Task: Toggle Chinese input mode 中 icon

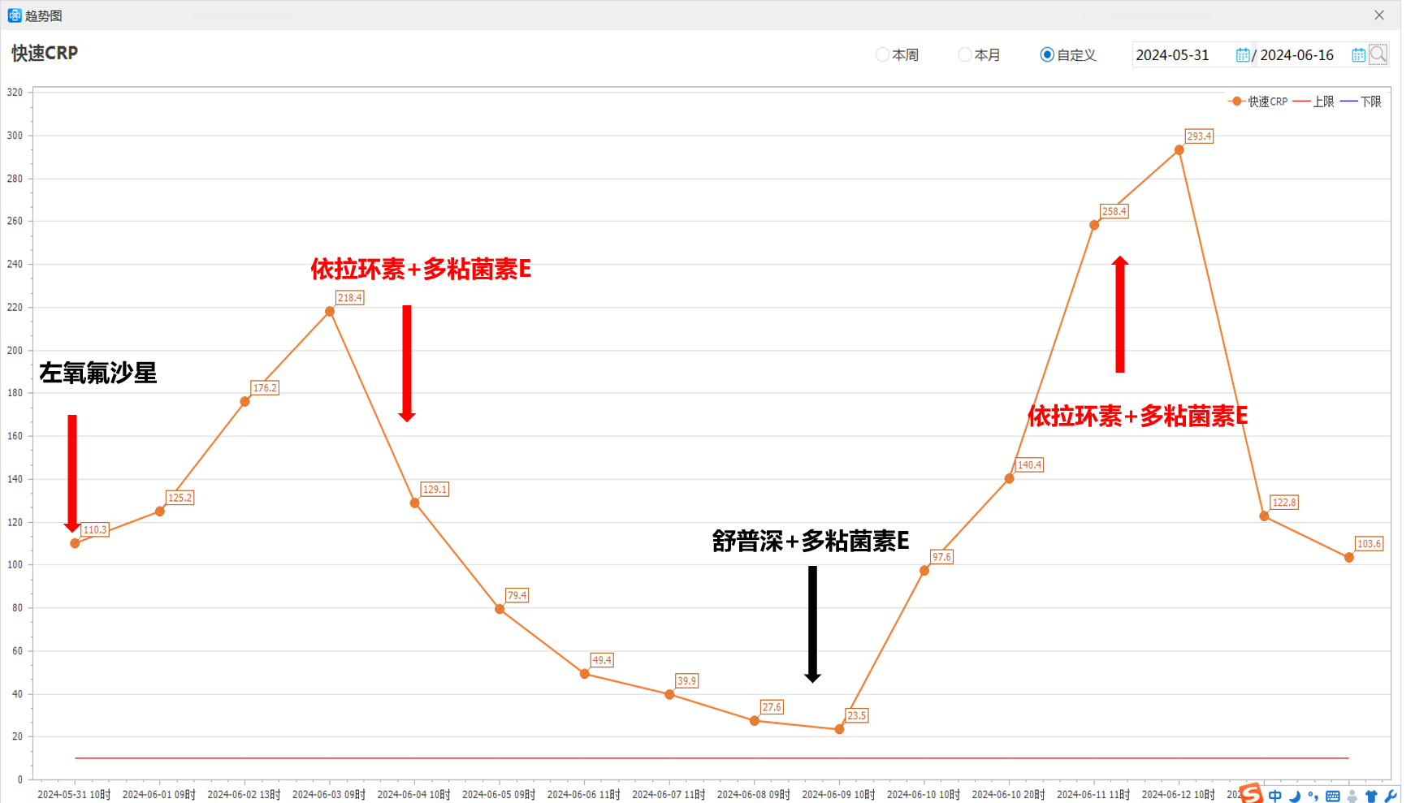Action: coord(1274,797)
